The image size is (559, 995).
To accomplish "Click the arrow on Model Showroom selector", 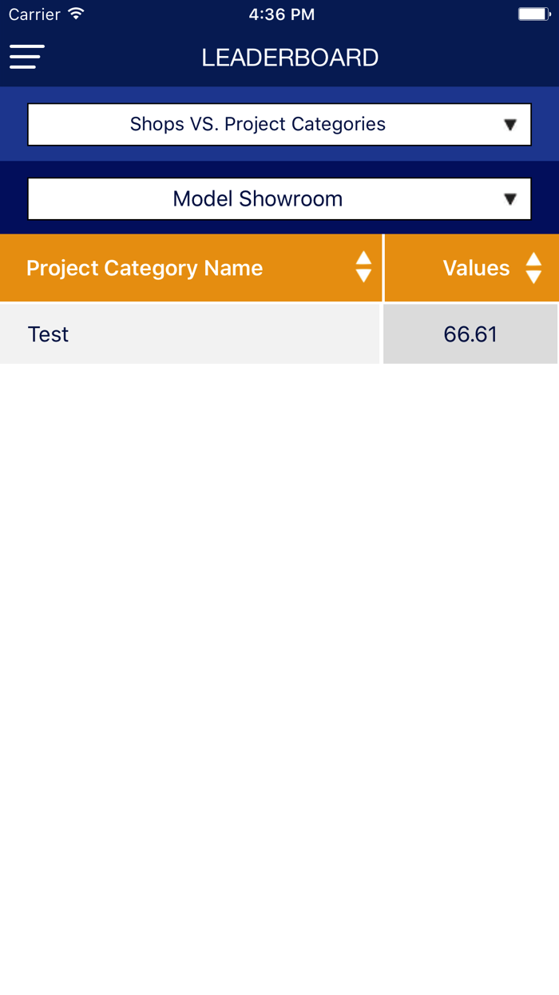I will coord(510,199).
